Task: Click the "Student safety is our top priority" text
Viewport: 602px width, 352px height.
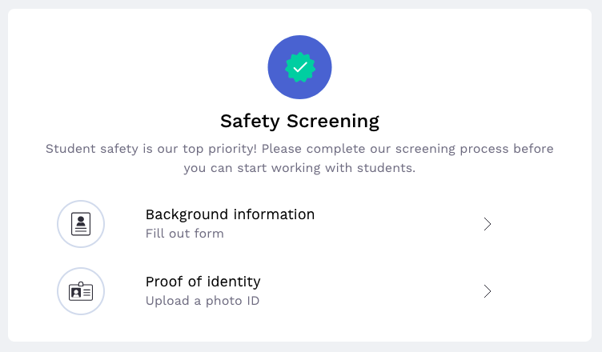Action: (x=152, y=149)
